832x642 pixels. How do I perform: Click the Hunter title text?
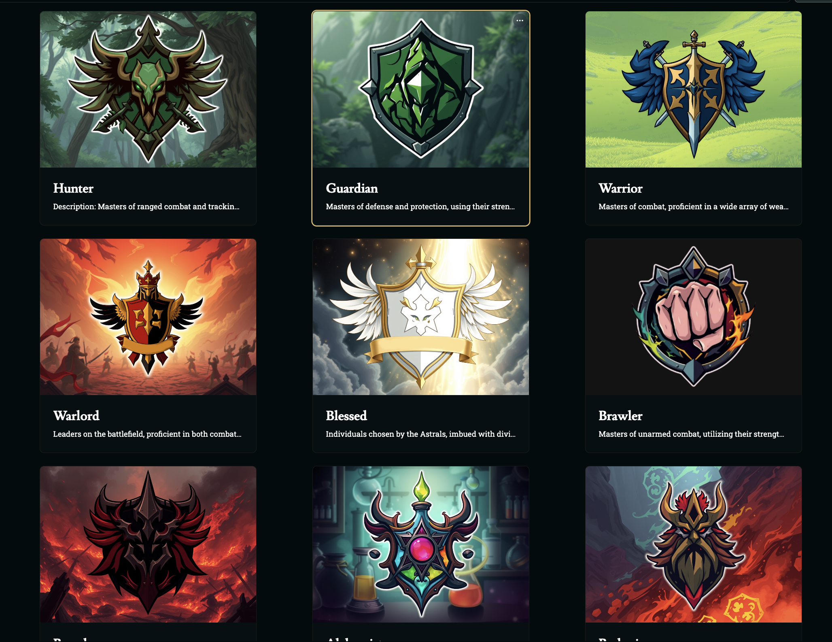pos(73,188)
